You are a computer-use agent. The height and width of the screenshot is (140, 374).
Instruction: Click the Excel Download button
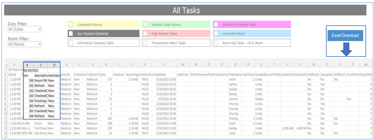pos(345,36)
